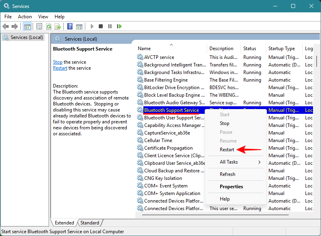Select the AVCTP service row

224,57
